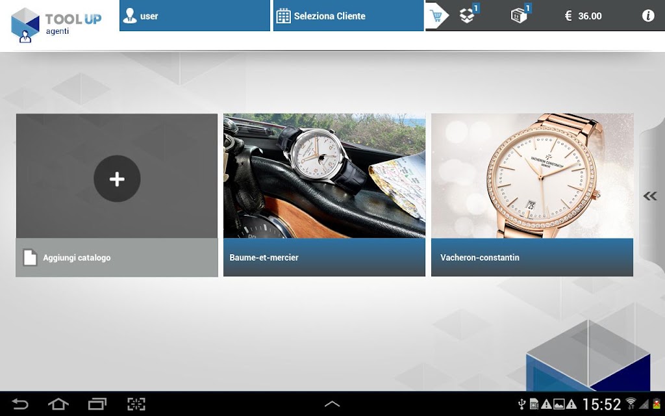The width and height of the screenshot is (665, 416).
Task: Open the Vacheron-constantin catalog title bar
Action: coord(533,257)
